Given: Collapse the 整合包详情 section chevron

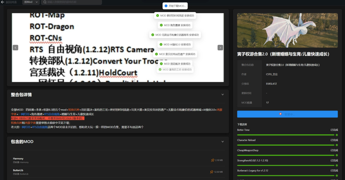Looking at the screenshot, I should pos(223,95).
